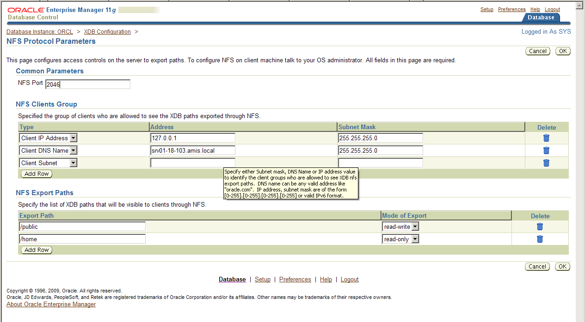Open About Oracle Enterprise Manager link
Image resolution: width=585 pixels, height=322 pixels.
[x=51, y=304]
